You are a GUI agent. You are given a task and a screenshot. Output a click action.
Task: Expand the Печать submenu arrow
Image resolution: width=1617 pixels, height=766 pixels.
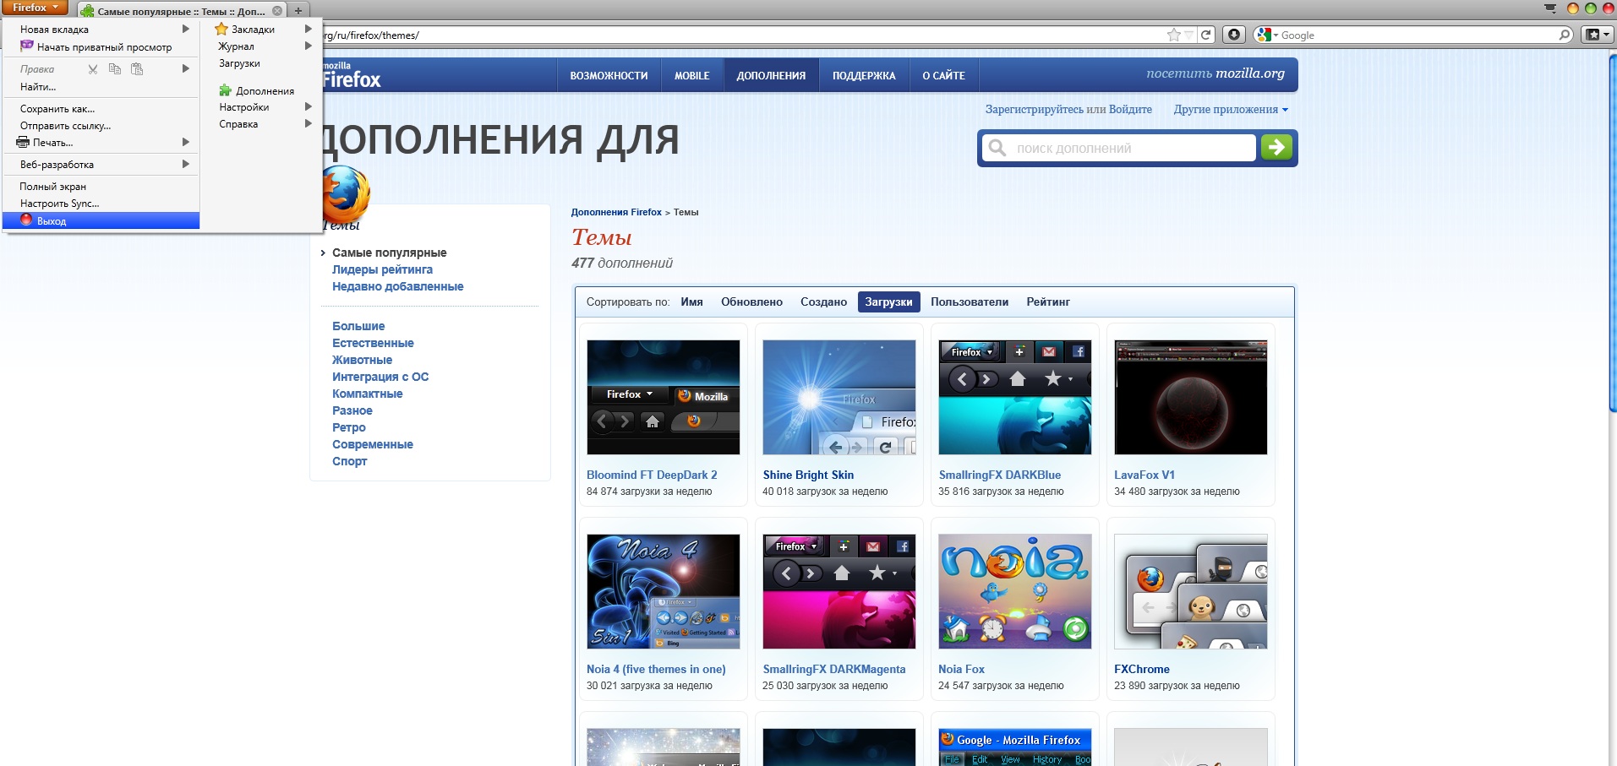coord(186,142)
